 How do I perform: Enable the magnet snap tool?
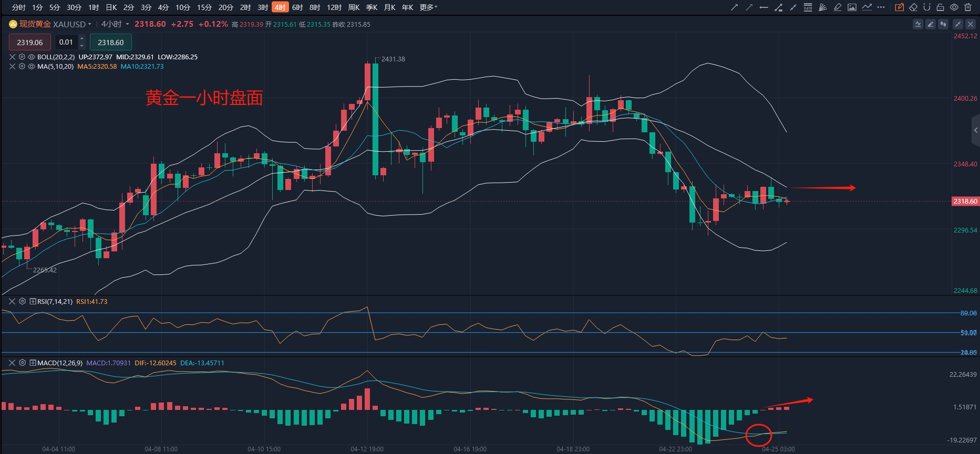(927, 7)
